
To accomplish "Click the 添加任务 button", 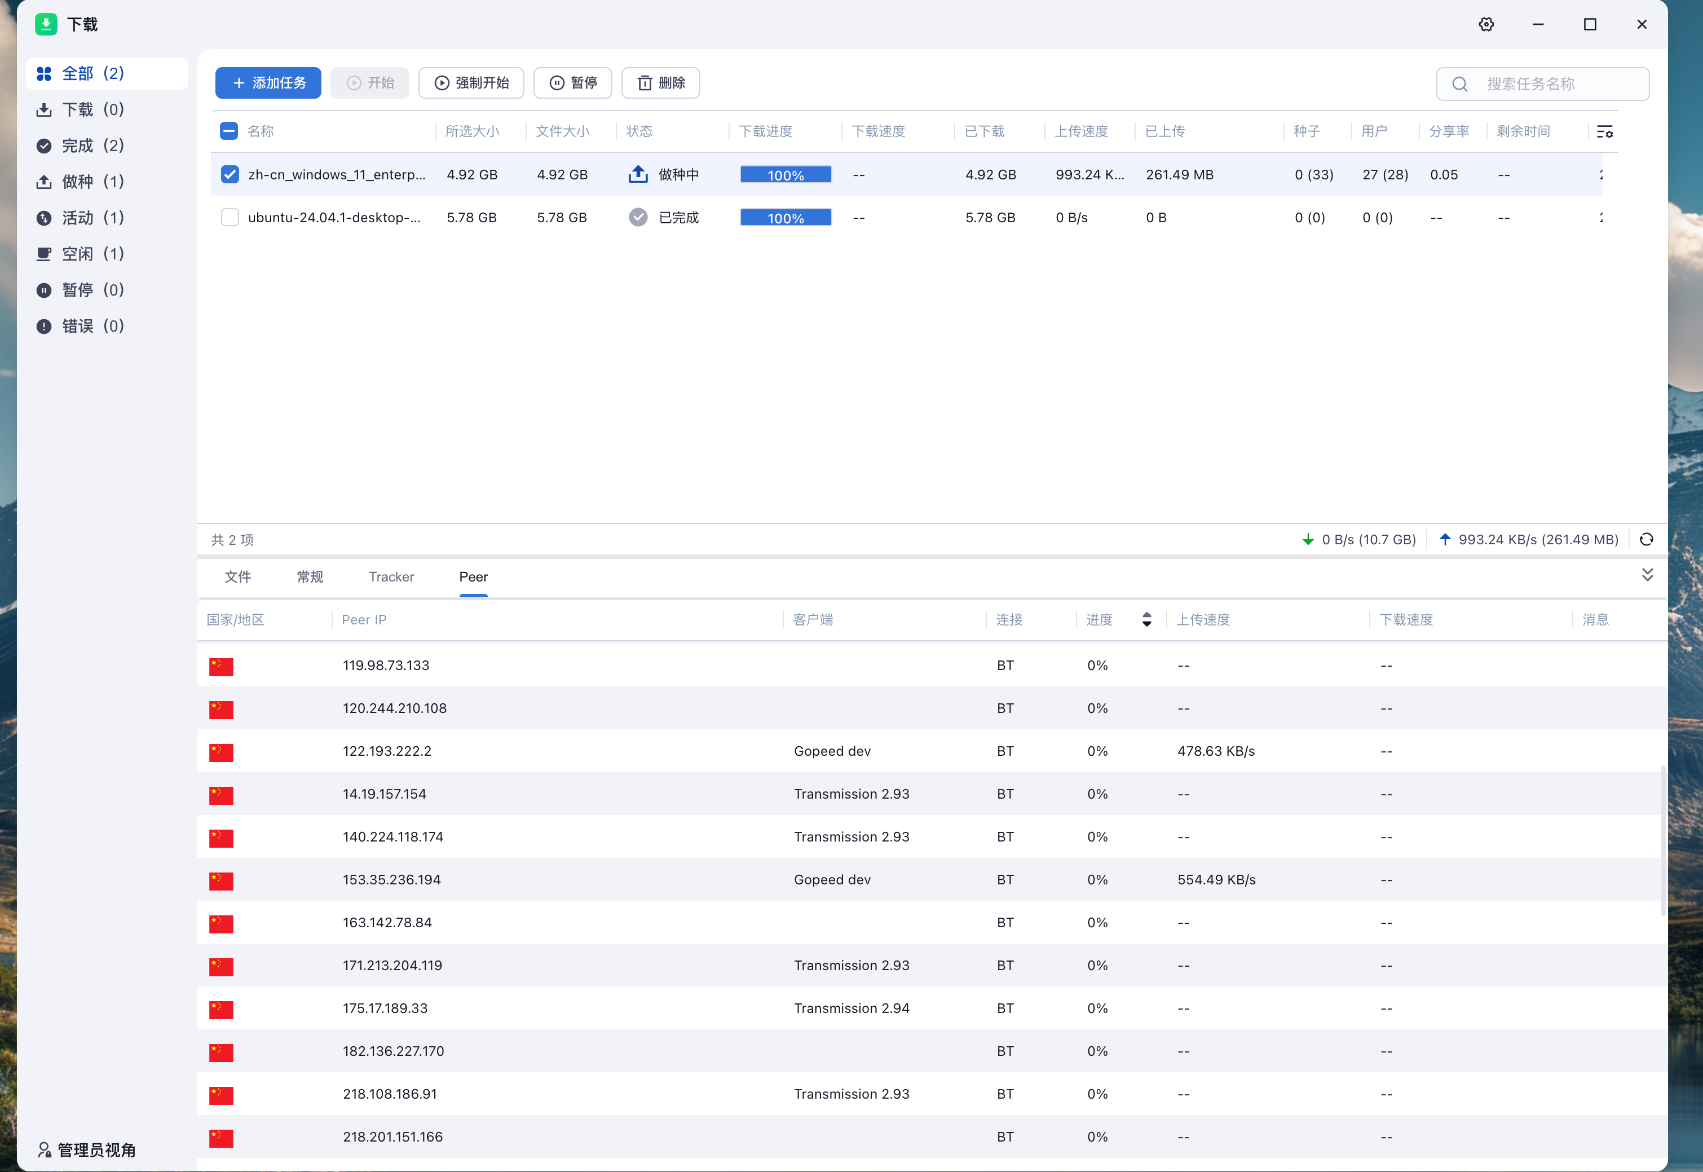I will [x=268, y=83].
